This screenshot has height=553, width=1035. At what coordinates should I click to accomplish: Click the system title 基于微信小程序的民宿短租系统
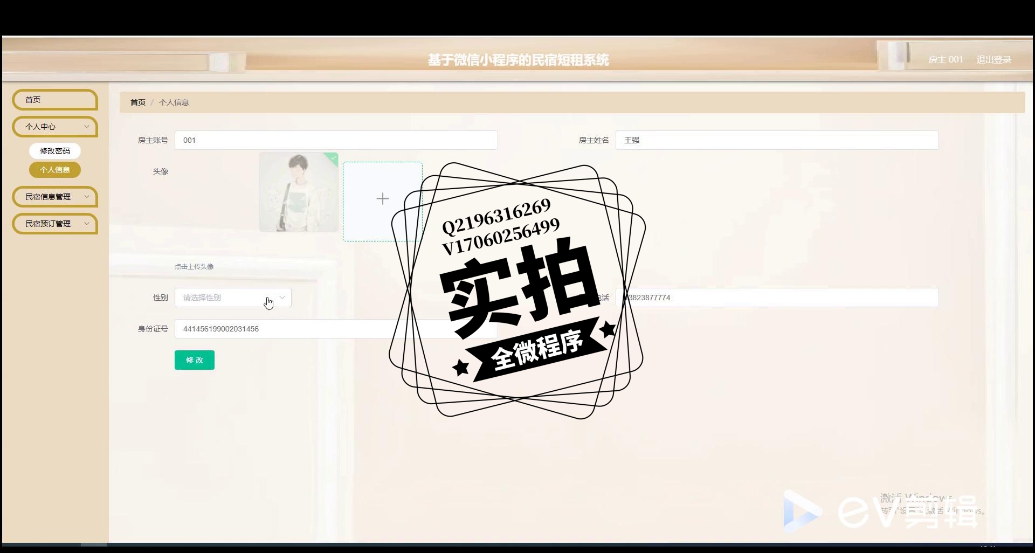point(518,60)
